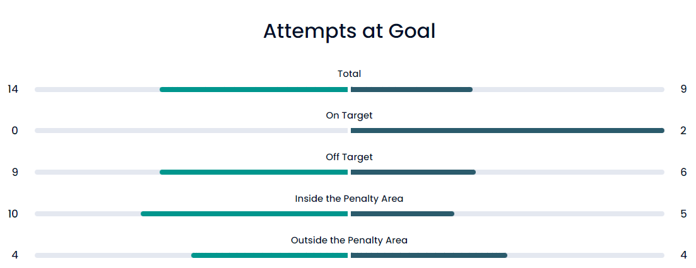Click the teal Off Target bar

(254, 172)
